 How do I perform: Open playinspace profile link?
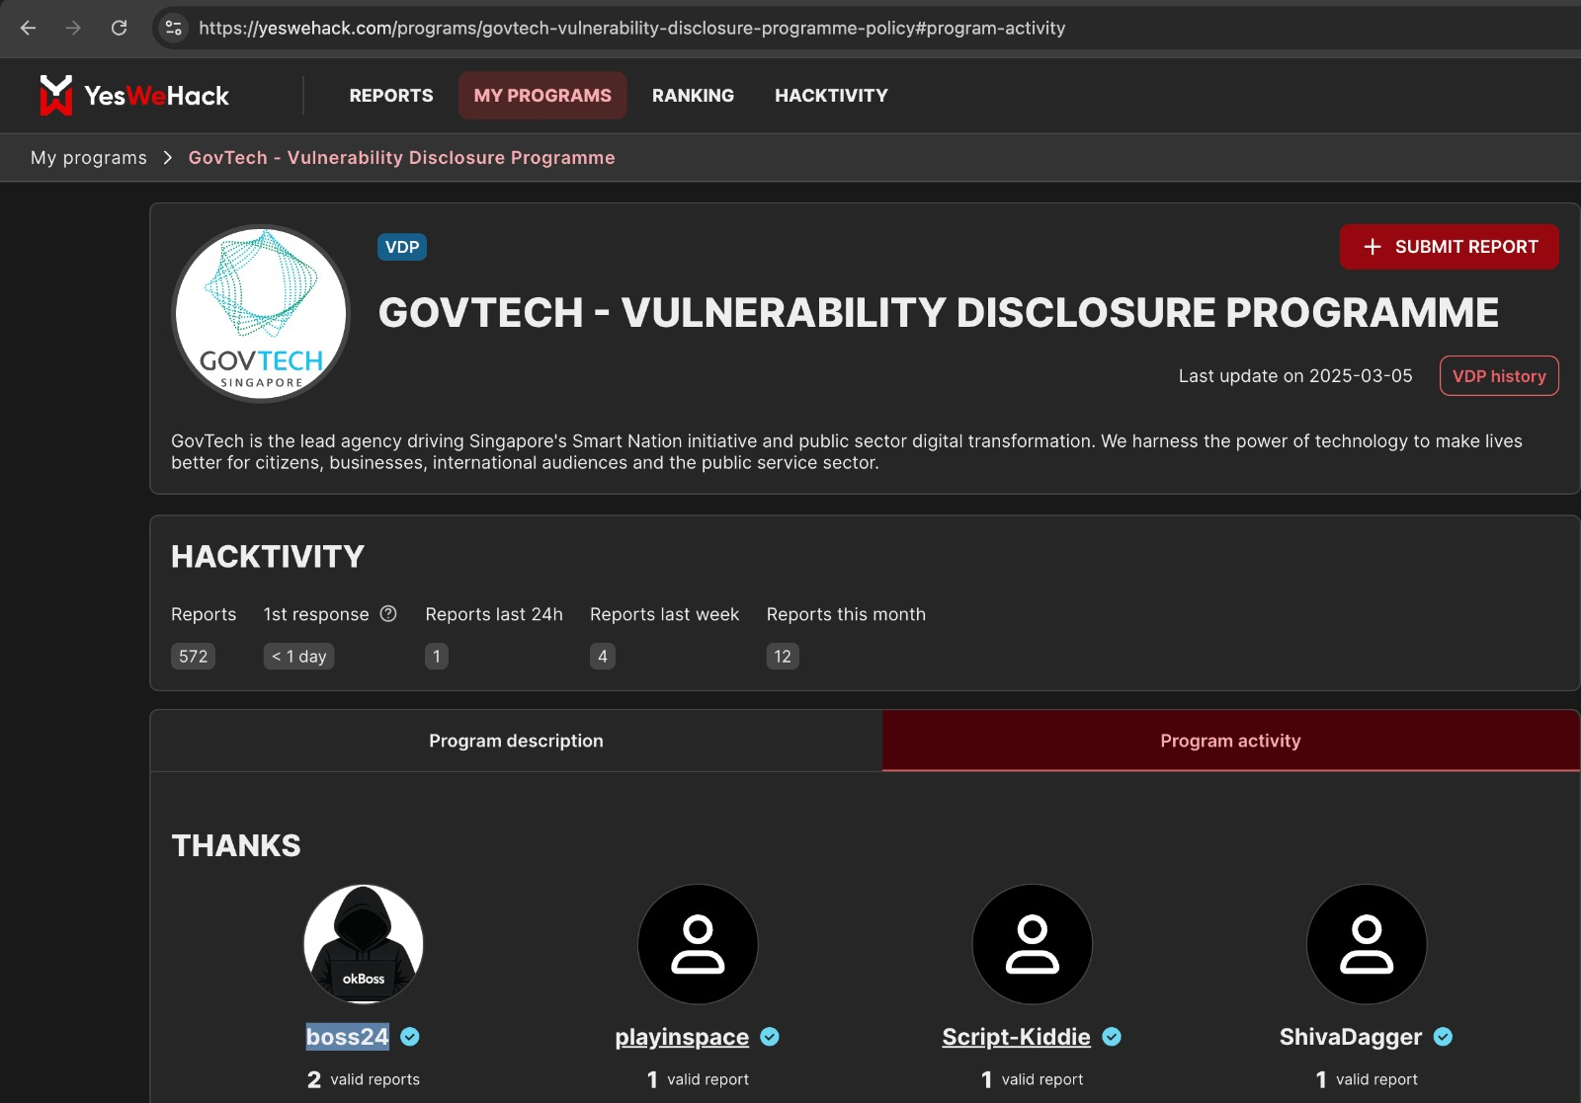click(682, 1037)
